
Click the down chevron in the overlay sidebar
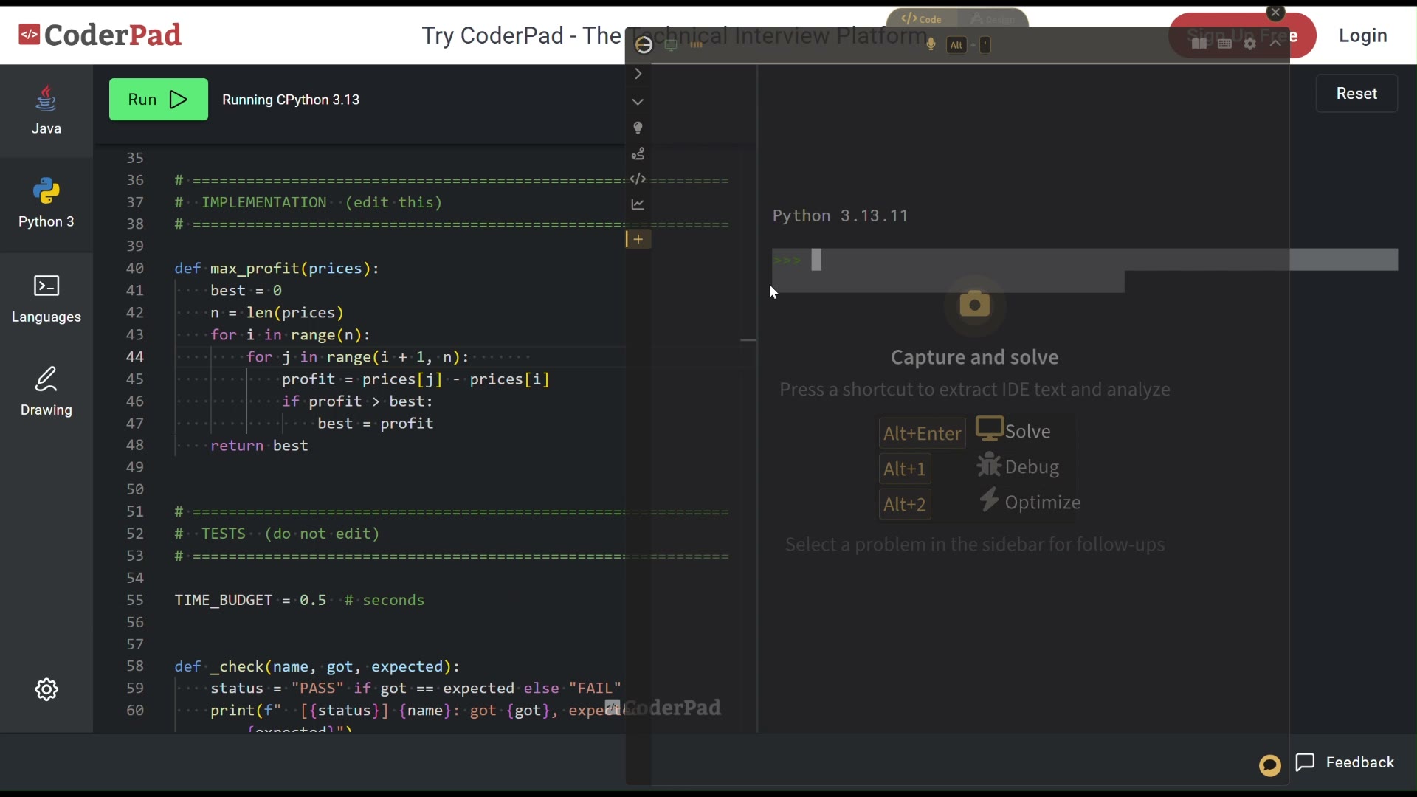click(638, 102)
